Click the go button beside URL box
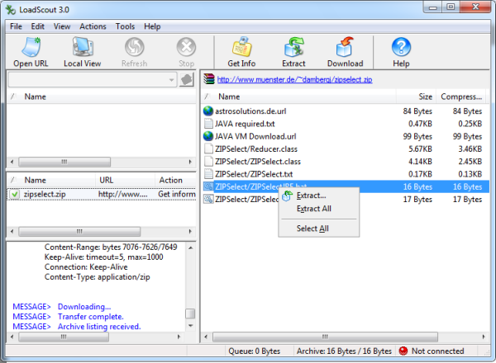 [x=187, y=79]
